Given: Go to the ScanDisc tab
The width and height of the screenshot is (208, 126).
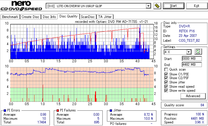Looking at the screenshot, I should 88,17.
